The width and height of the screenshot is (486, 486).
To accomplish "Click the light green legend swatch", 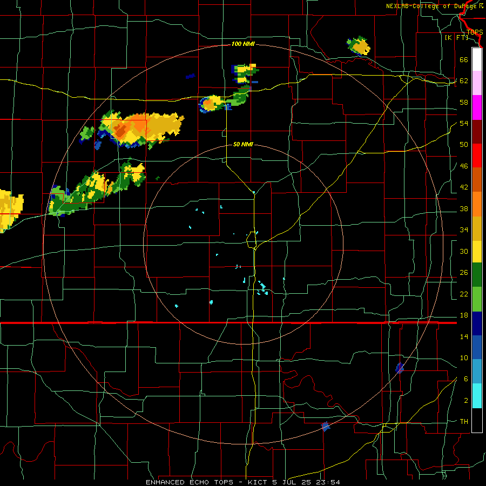I will tap(477, 299).
